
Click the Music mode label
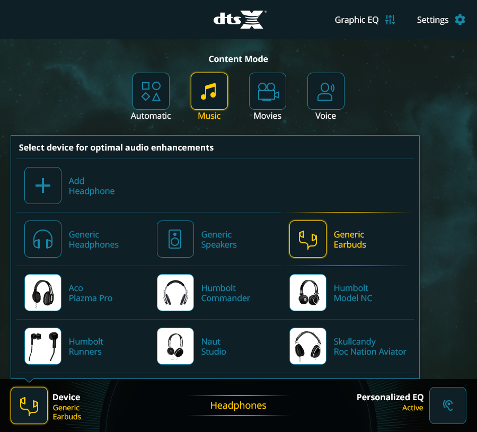(x=209, y=116)
